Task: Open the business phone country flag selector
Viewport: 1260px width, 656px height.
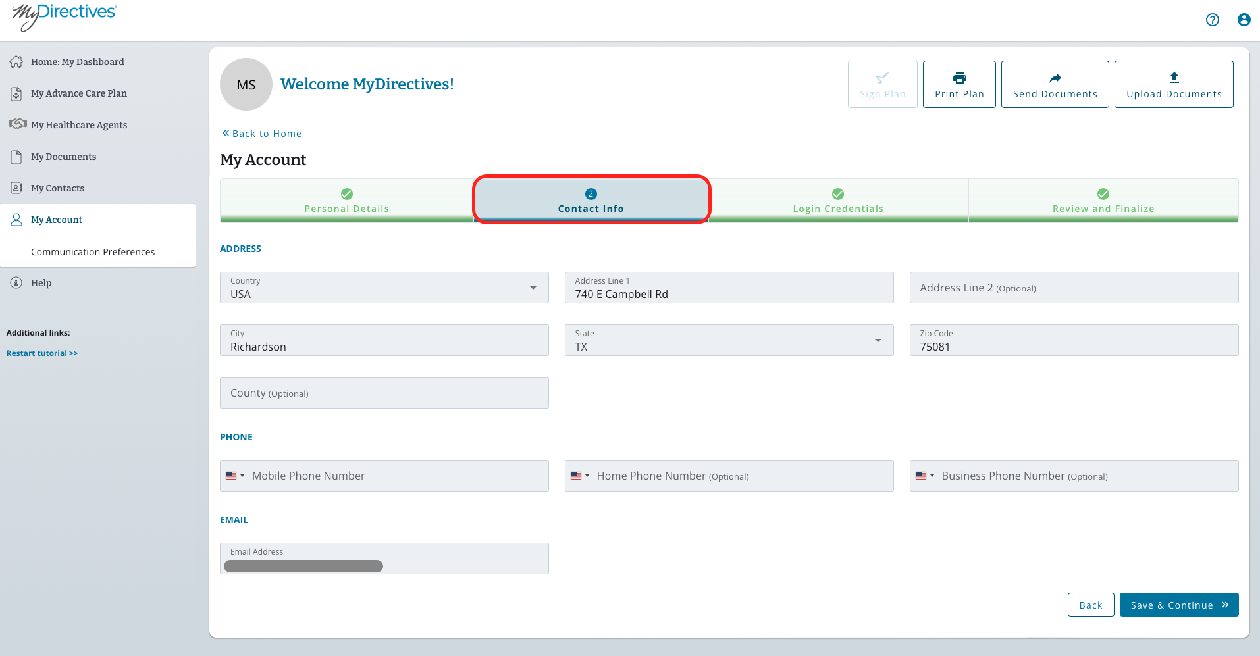Action: pos(925,476)
